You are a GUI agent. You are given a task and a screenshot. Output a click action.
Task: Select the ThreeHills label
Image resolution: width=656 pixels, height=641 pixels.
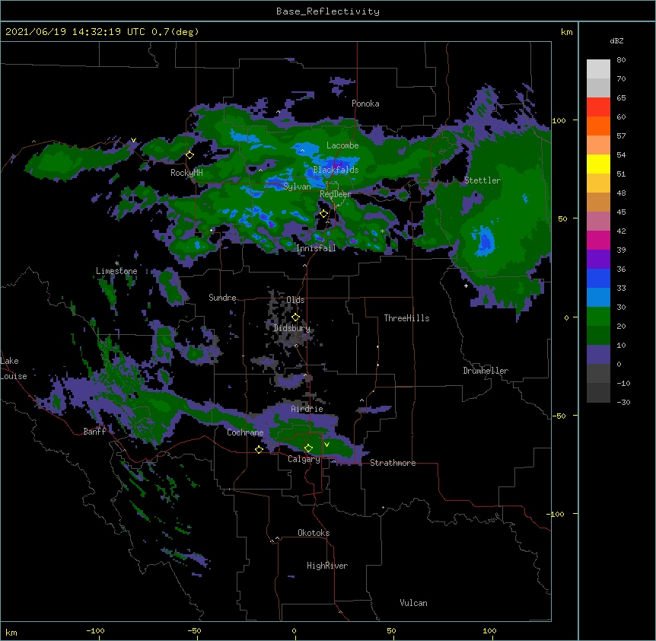pyautogui.click(x=406, y=318)
